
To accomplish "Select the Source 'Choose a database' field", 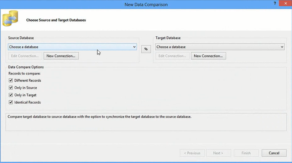I will coord(72,47).
